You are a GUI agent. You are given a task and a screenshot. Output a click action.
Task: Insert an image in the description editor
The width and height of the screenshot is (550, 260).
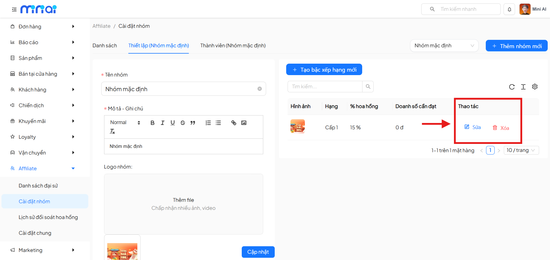(x=244, y=123)
